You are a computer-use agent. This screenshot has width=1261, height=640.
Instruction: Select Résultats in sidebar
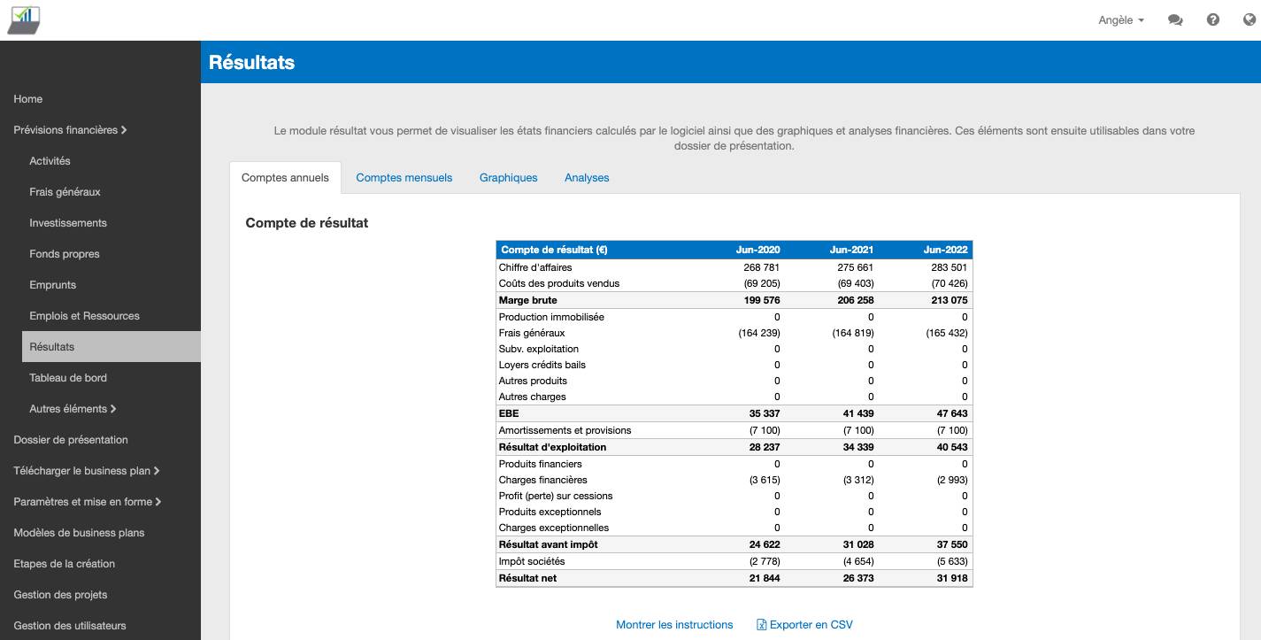(x=111, y=347)
